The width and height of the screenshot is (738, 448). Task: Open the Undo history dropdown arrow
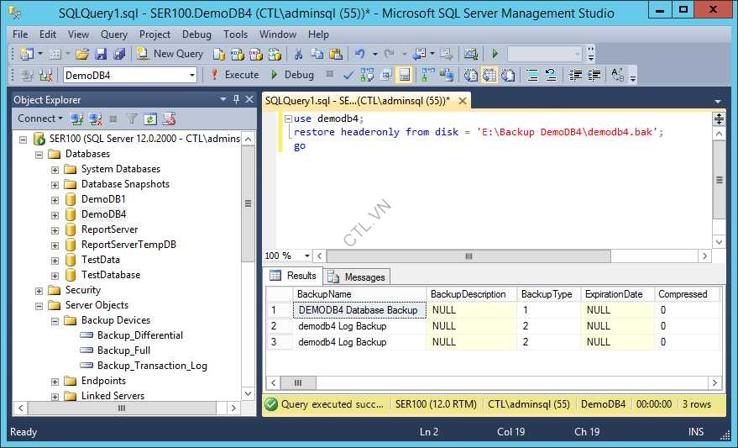click(x=375, y=54)
